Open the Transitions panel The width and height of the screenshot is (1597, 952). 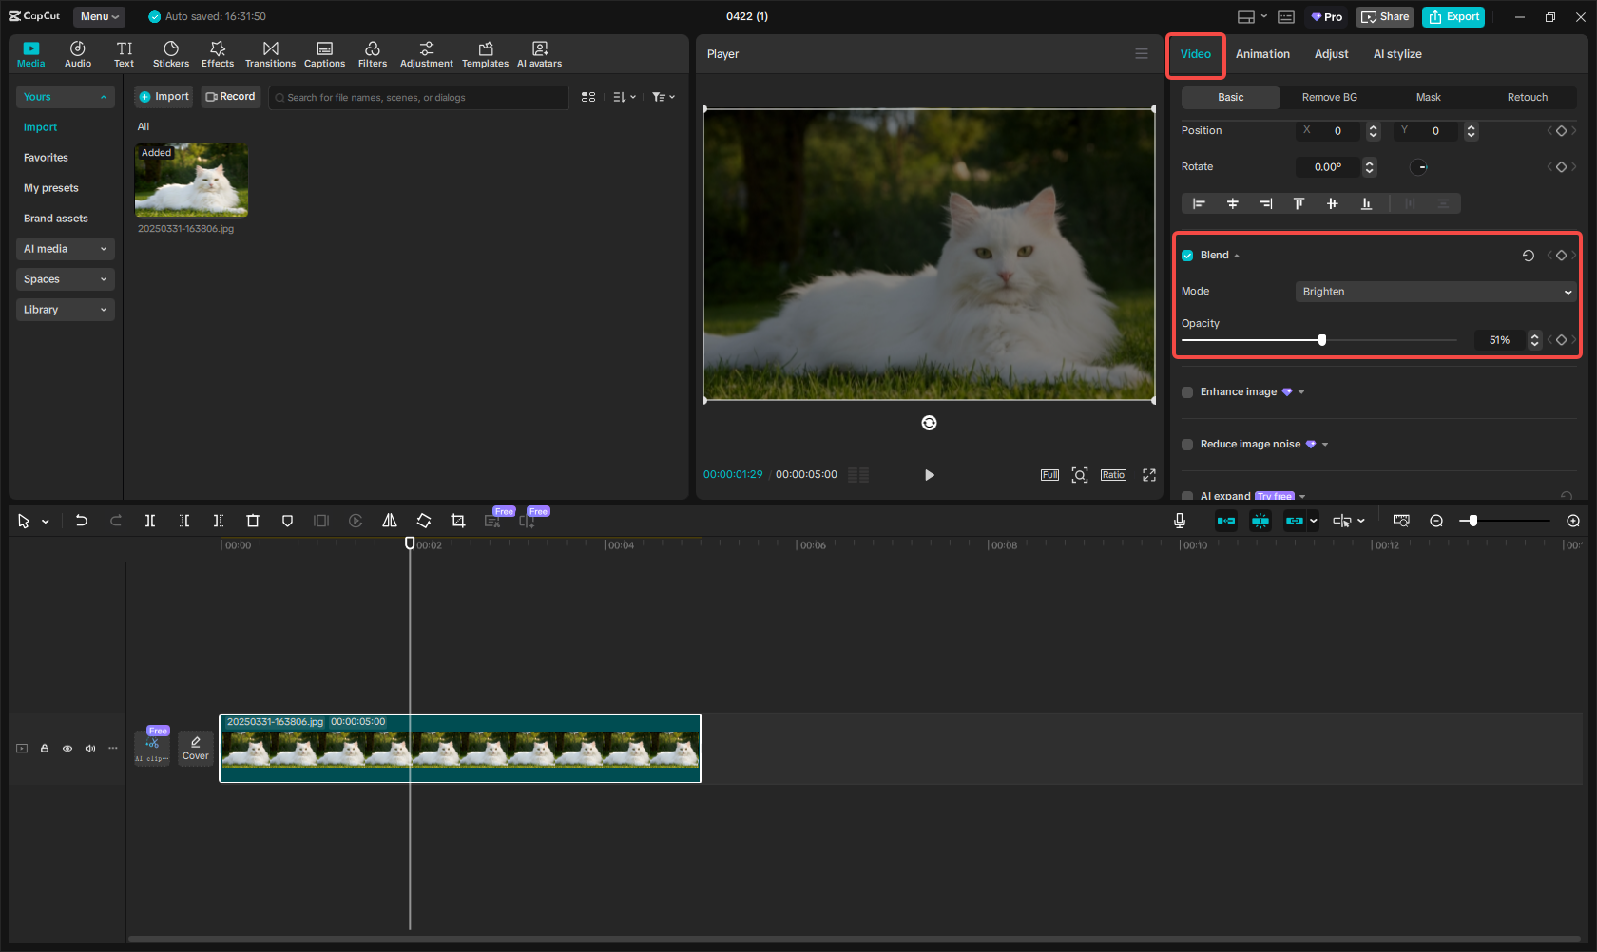(270, 54)
